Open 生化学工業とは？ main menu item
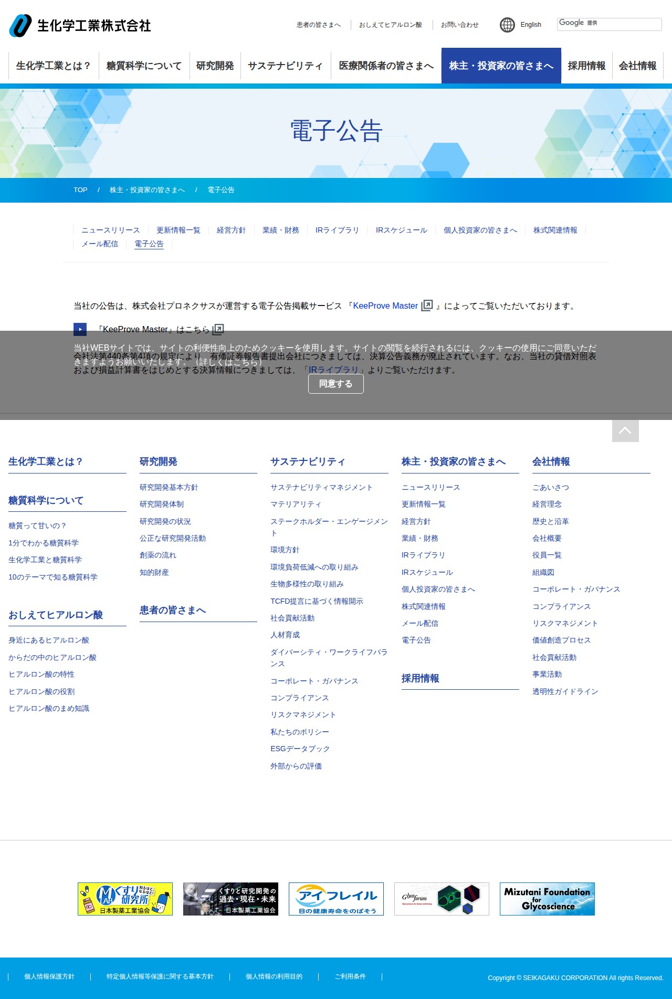 [54, 66]
